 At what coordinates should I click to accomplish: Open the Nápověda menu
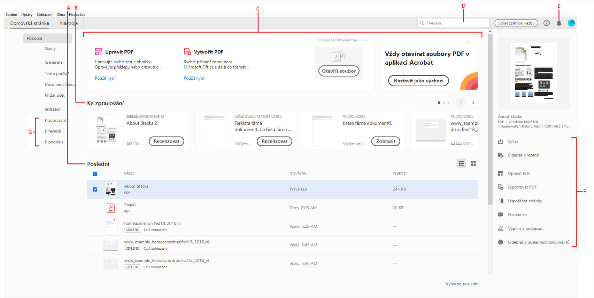77,15
